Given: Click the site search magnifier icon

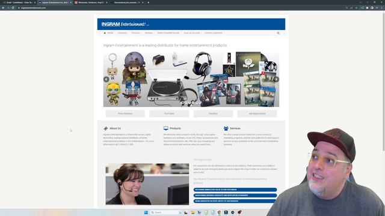Looking at the screenshot, I should point(278,33).
